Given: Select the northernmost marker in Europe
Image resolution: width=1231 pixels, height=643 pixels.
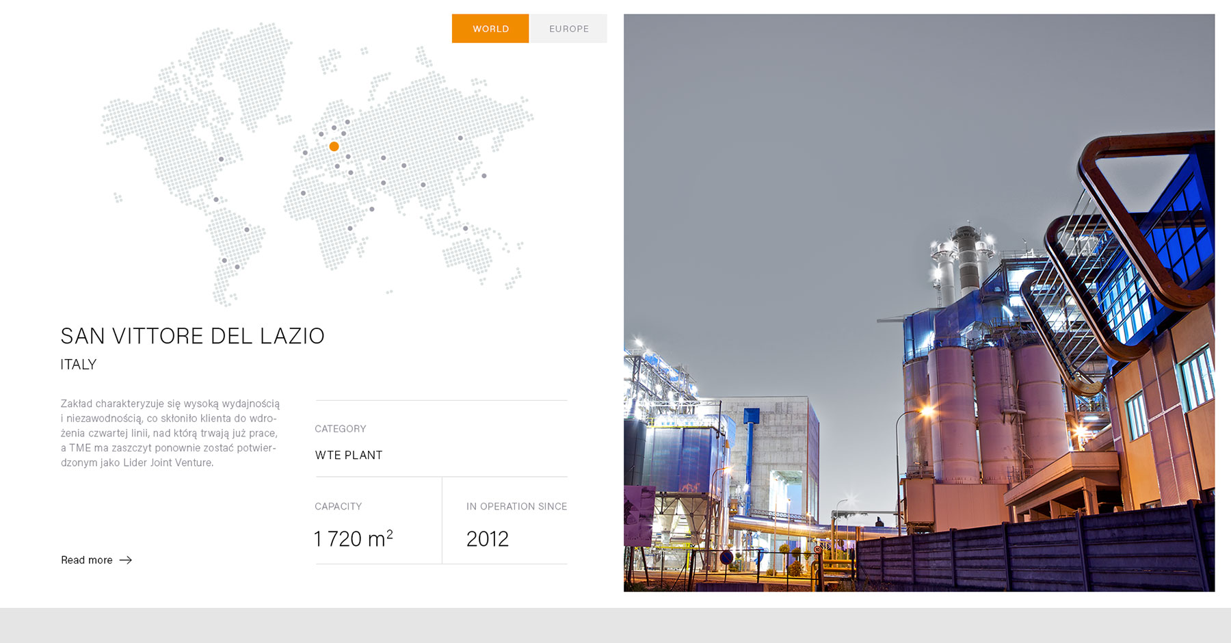Looking at the screenshot, I should (347, 122).
